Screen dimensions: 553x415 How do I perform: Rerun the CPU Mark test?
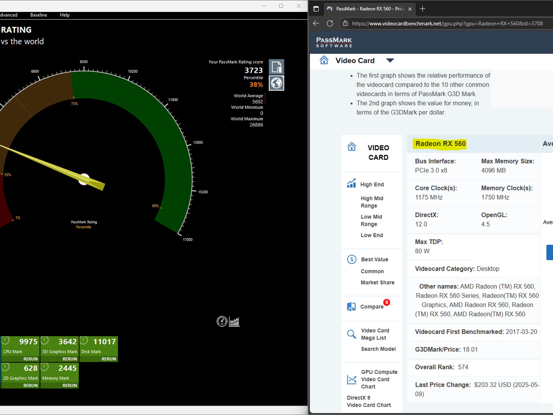(31, 359)
